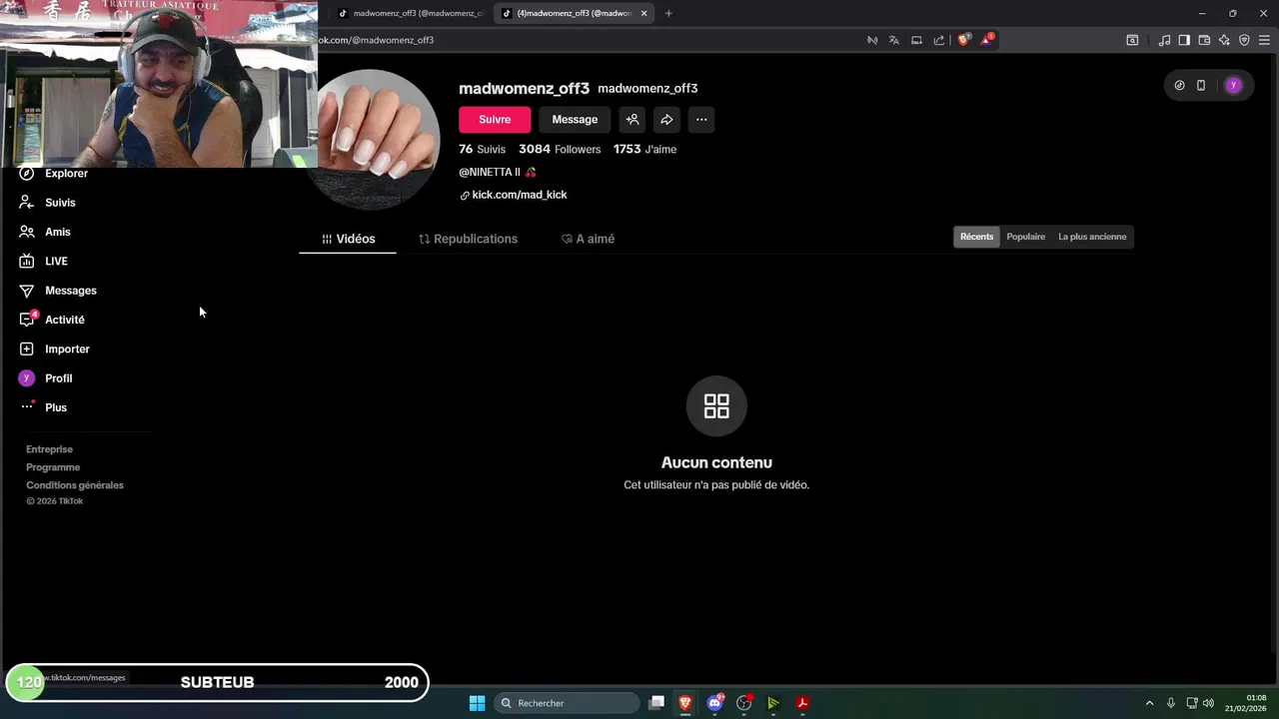Open Brave Shields lion icon
The width and height of the screenshot is (1279, 719).
(963, 40)
